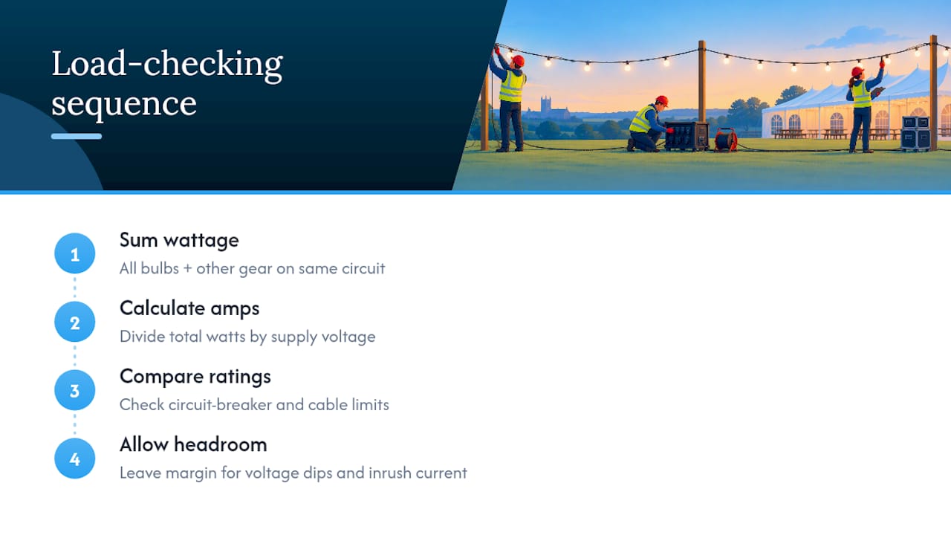Click the worker with clipboard near the tent

(x=863, y=106)
